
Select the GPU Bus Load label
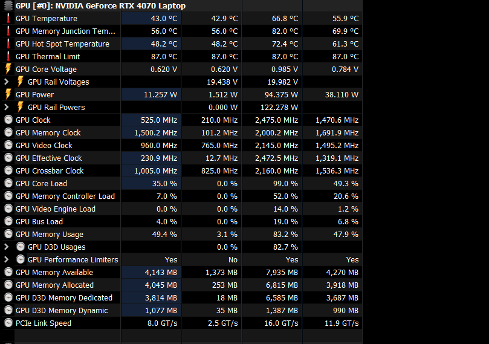tap(39, 222)
